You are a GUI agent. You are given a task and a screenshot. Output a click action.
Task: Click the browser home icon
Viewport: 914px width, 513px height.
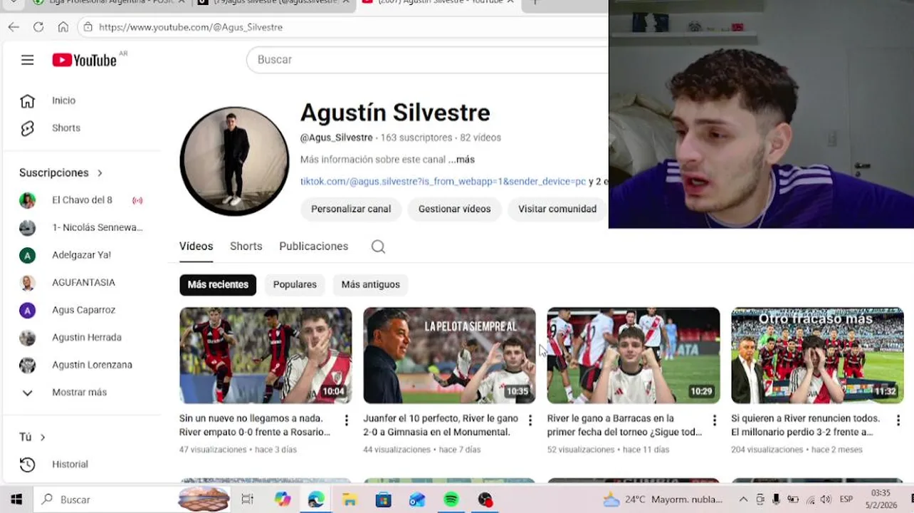63,27
